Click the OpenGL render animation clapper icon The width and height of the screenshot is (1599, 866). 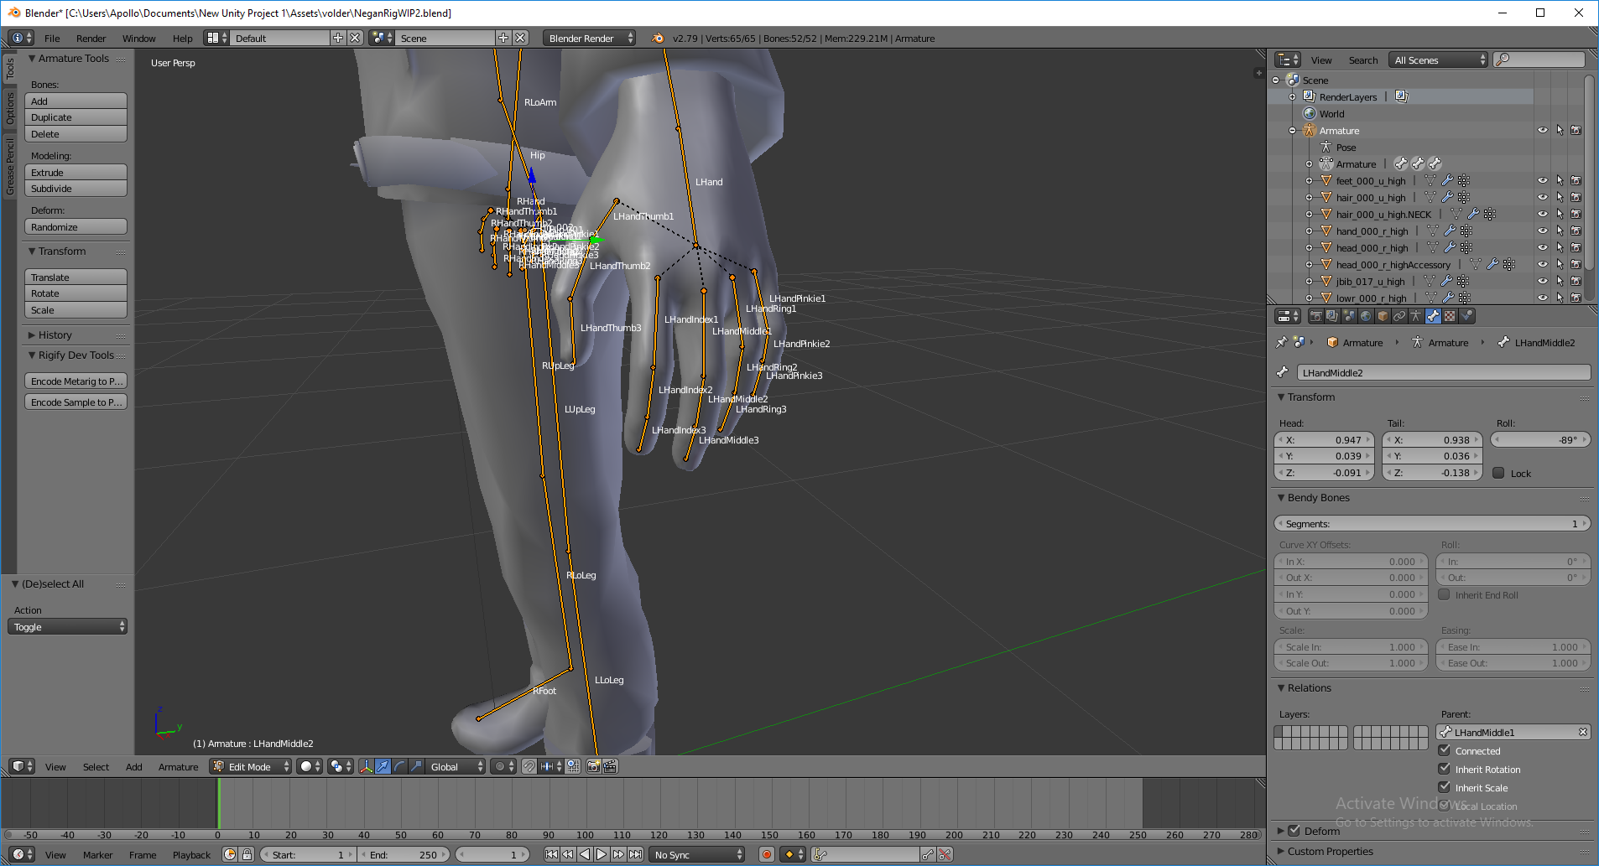tap(611, 766)
